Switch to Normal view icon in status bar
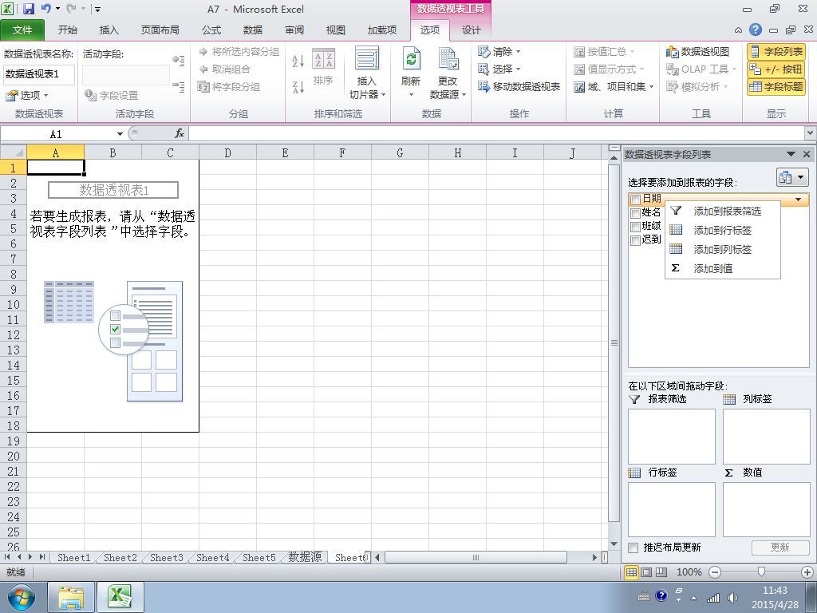 (631, 572)
